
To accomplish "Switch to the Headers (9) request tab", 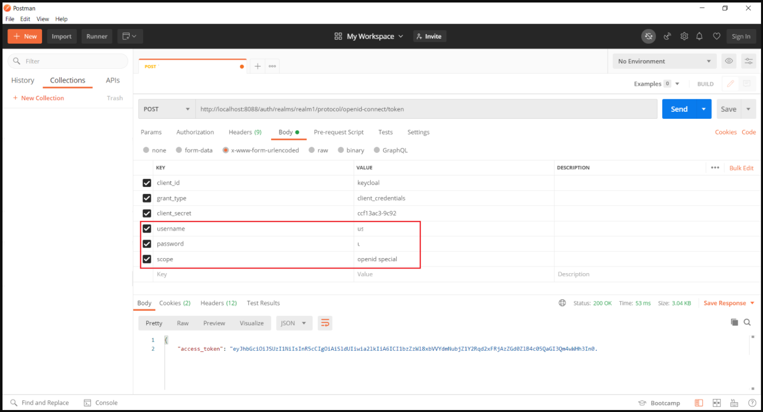I will tap(245, 132).
